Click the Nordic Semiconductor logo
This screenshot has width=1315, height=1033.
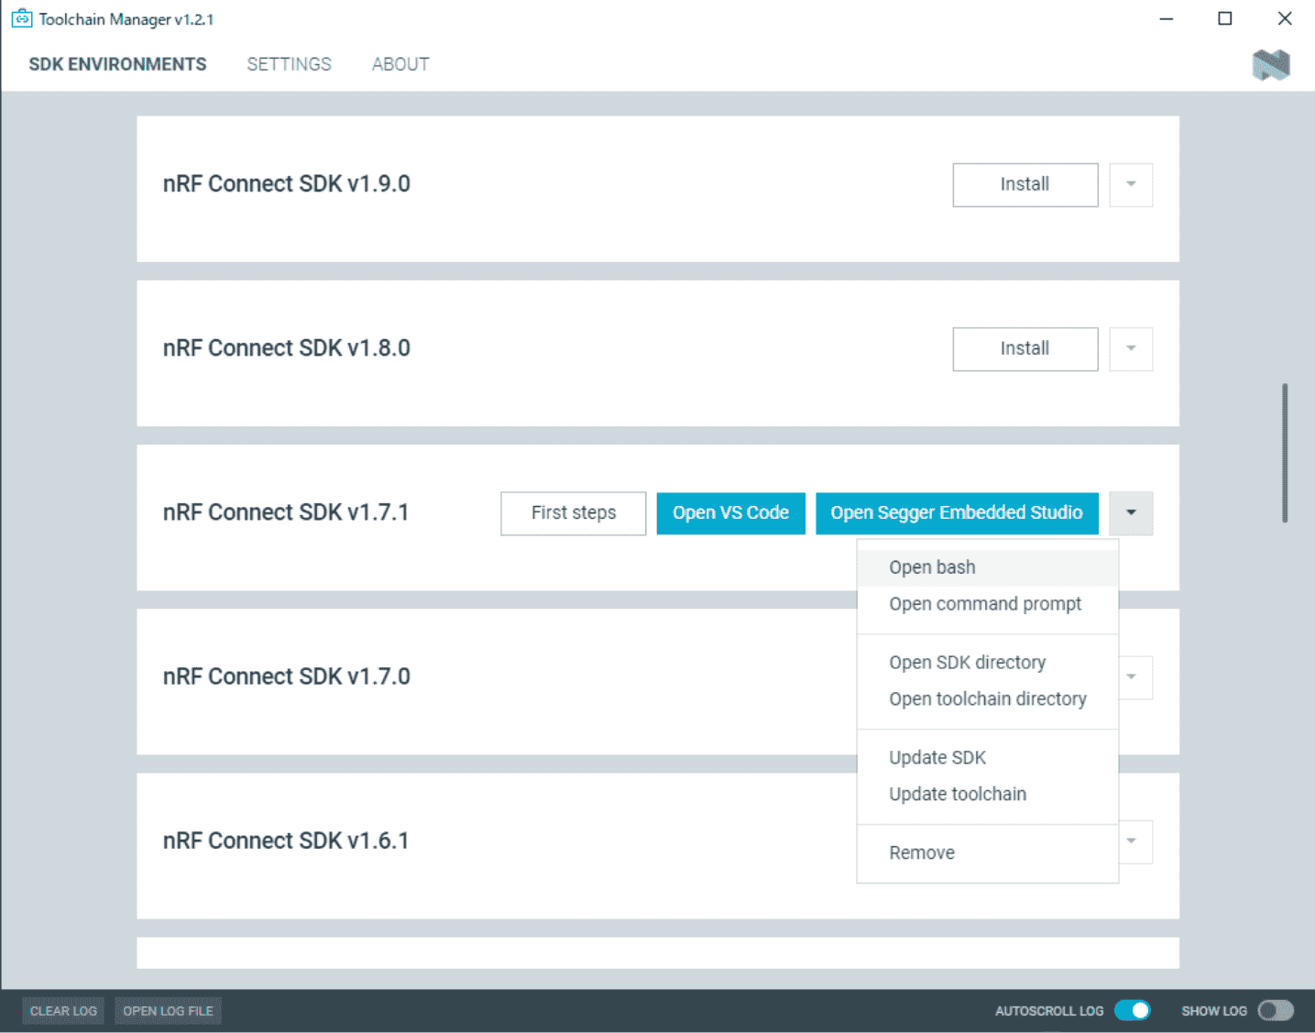click(1271, 64)
